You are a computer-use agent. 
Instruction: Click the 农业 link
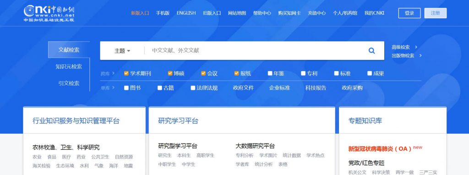coord(37,157)
